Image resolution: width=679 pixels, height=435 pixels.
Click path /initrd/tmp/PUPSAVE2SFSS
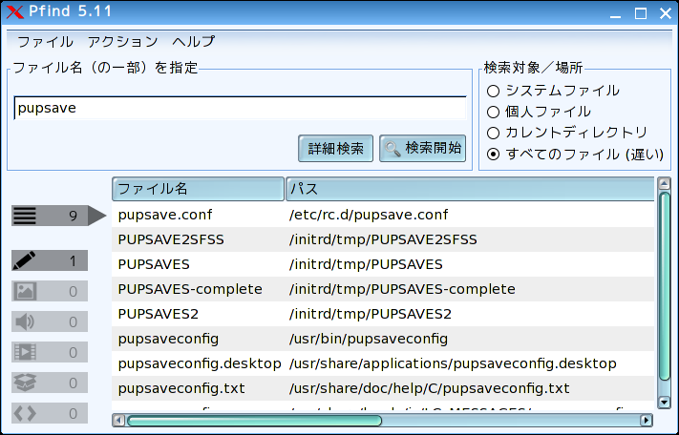coord(383,239)
